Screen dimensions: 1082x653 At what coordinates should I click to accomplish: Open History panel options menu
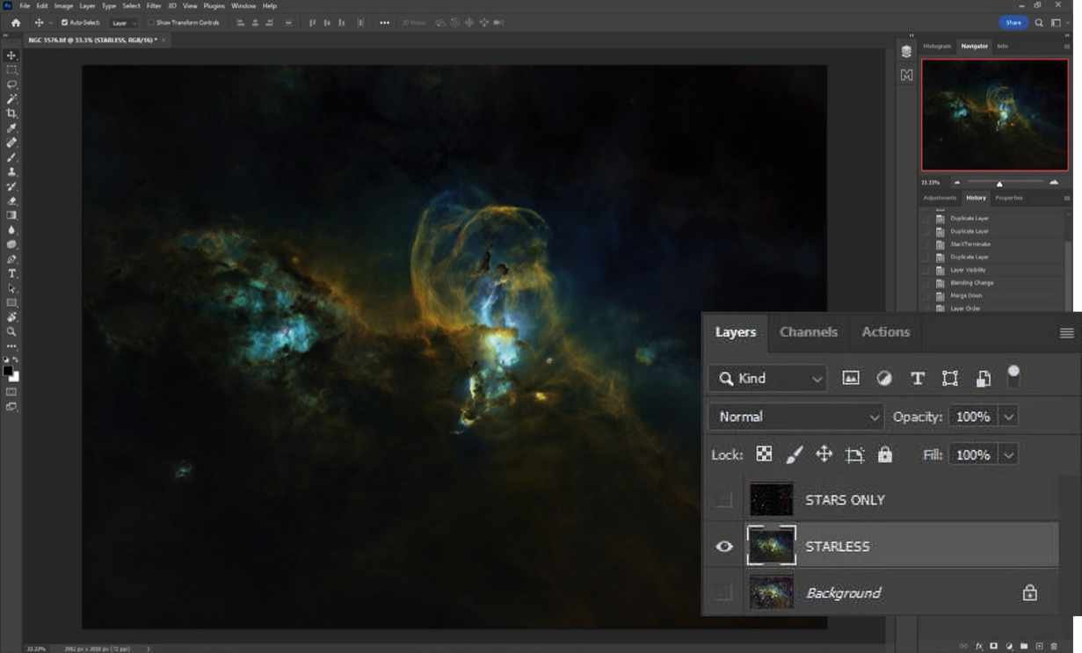1065,198
